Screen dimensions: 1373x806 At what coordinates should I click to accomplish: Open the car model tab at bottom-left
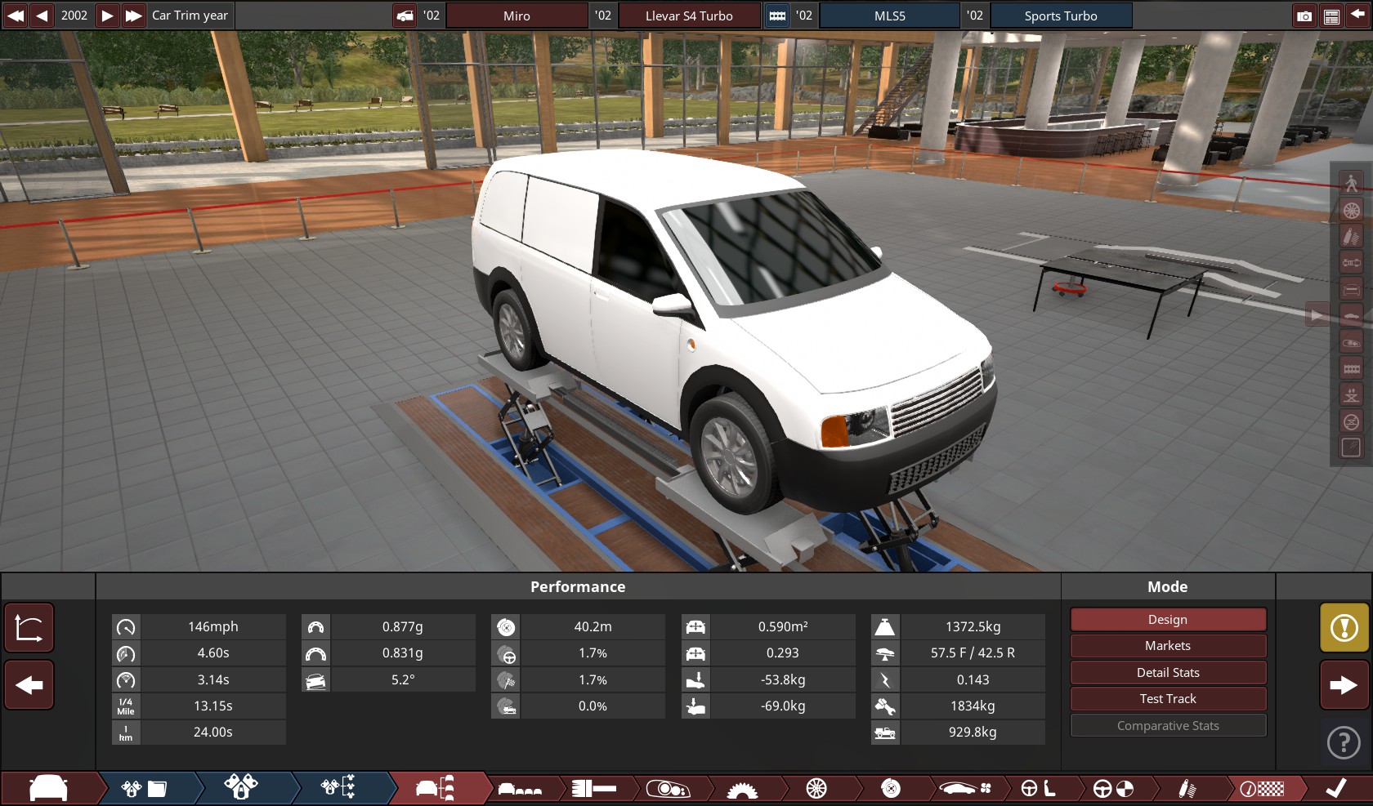[x=49, y=788]
